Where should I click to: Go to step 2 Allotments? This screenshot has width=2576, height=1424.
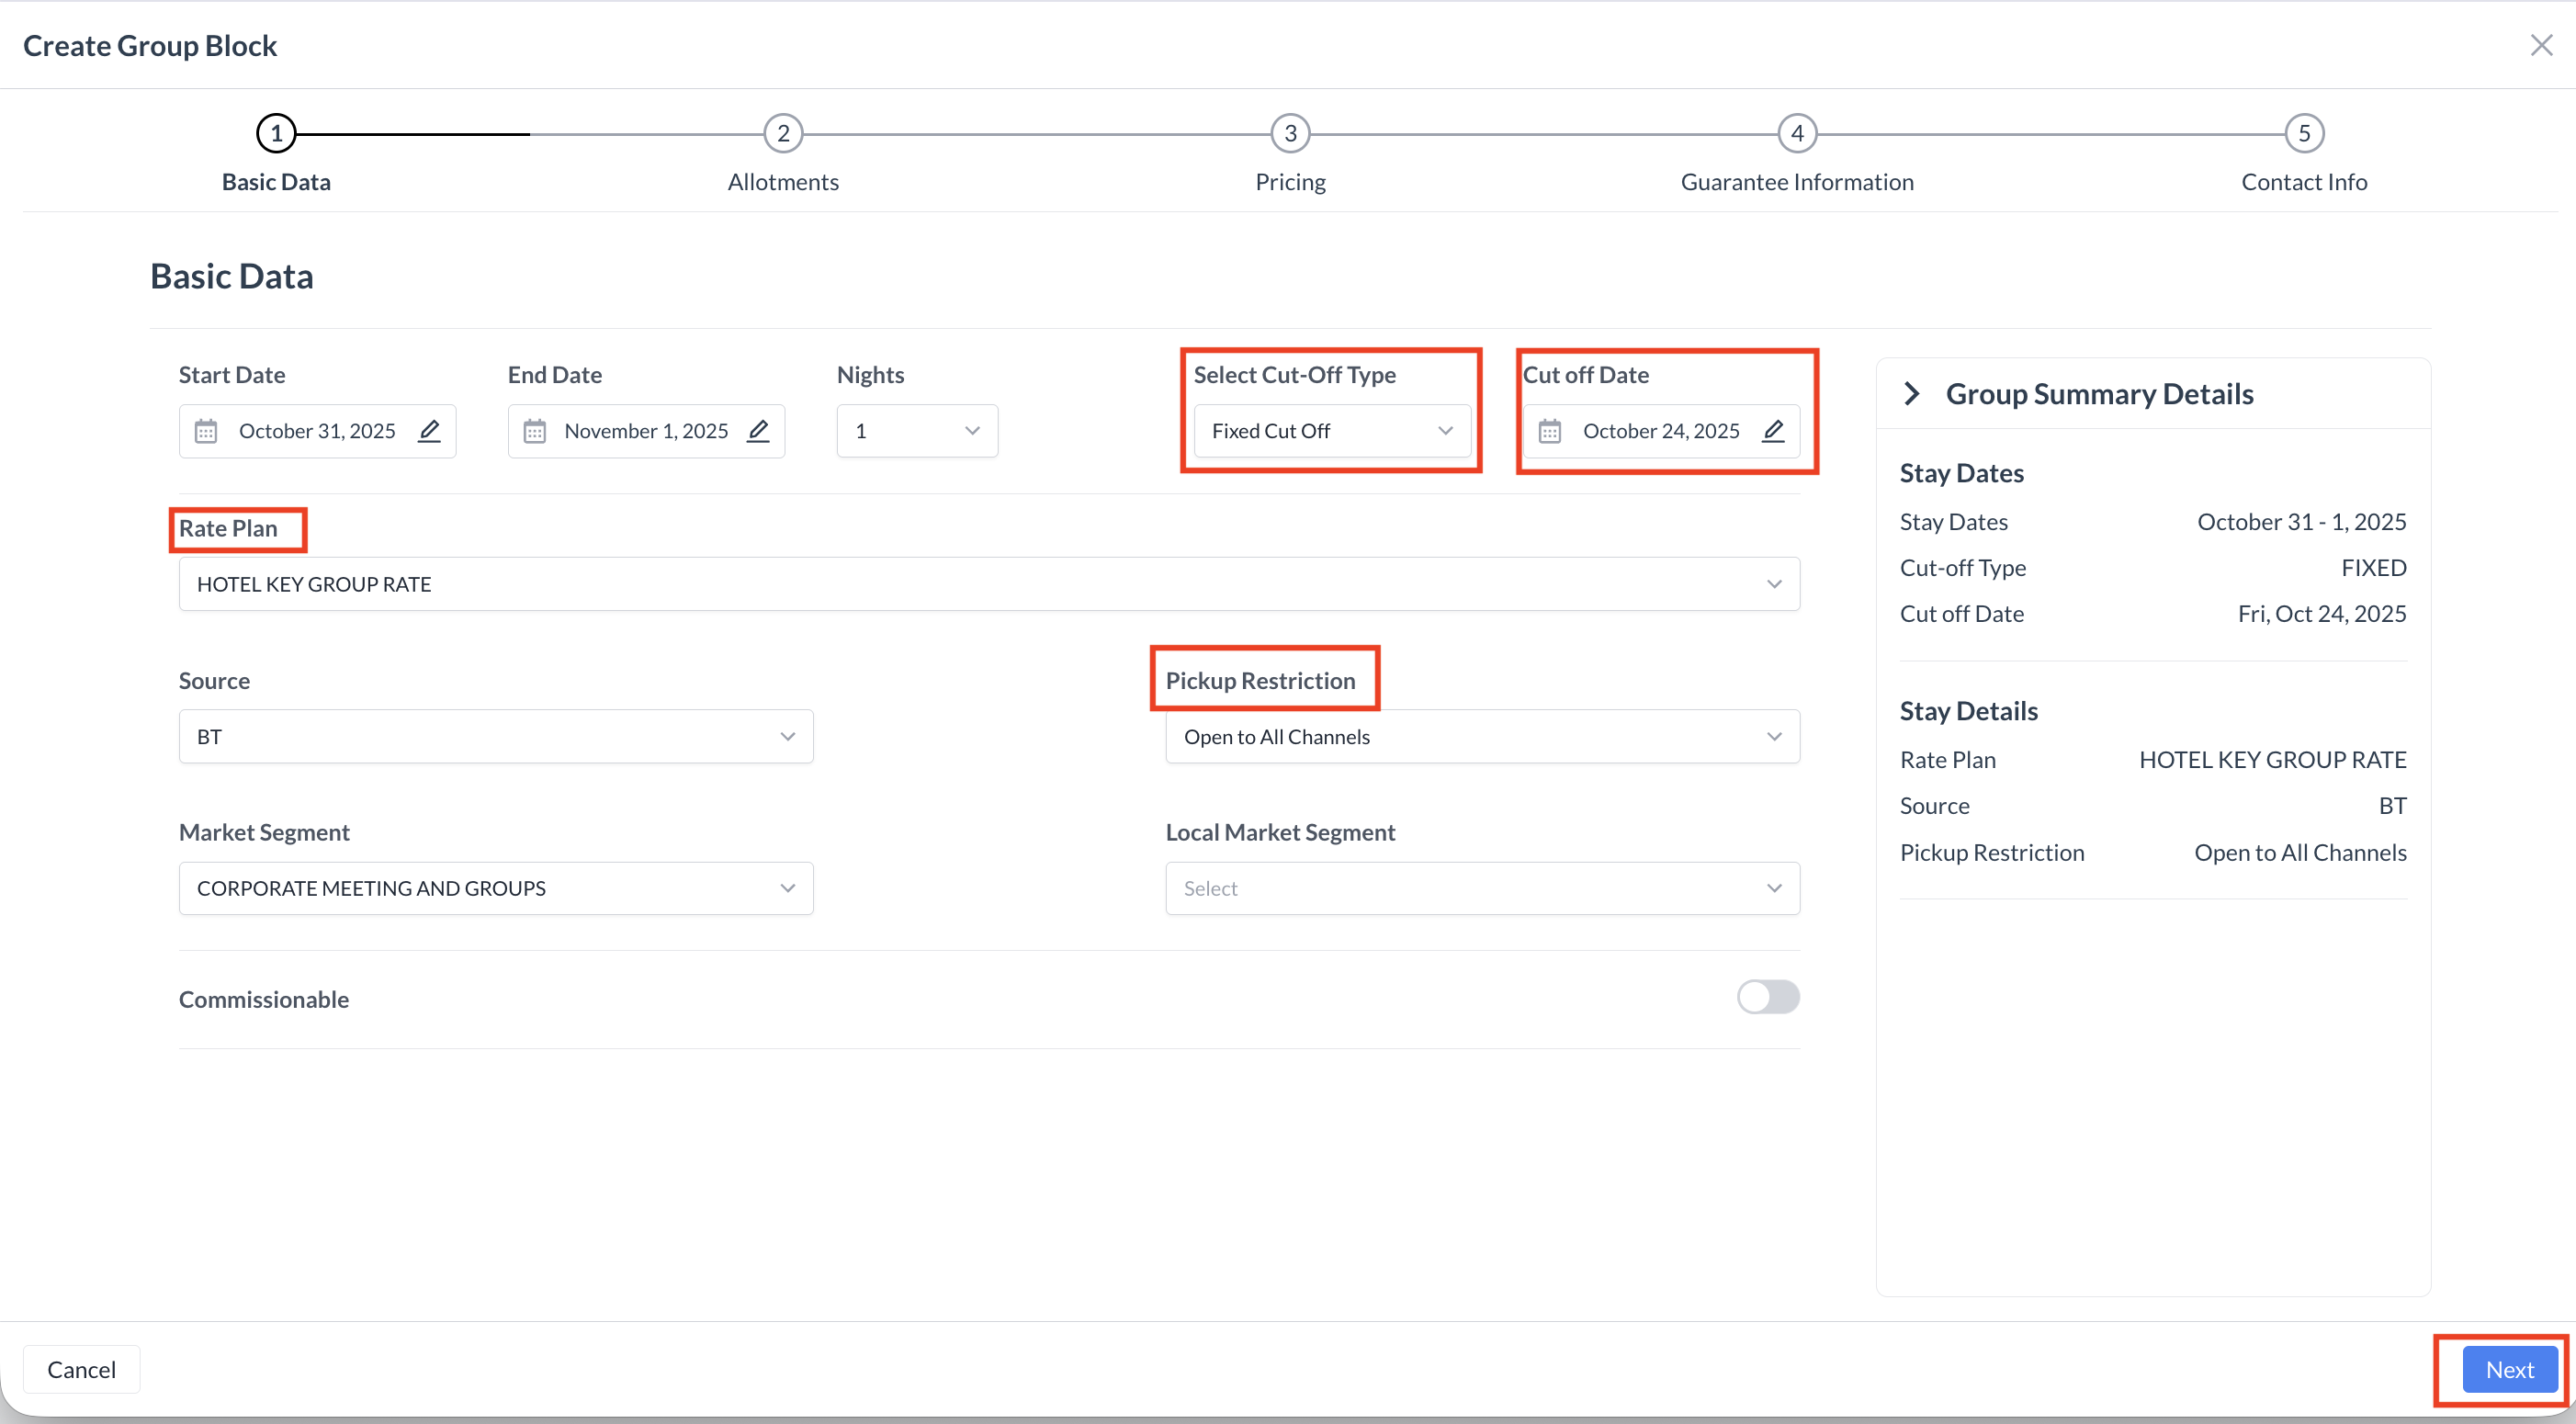(x=783, y=134)
